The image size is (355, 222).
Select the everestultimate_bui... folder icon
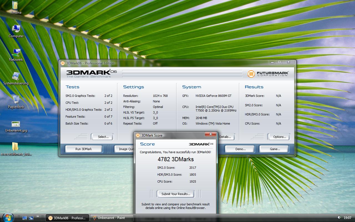pos(16,149)
